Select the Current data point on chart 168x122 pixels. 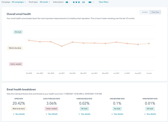pyautogui.click(x=149, y=43)
